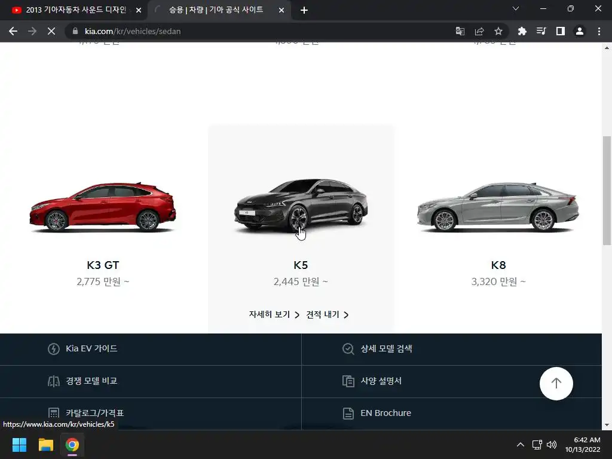
Task: Open the K3 GT model name
Action: (103, 265)
